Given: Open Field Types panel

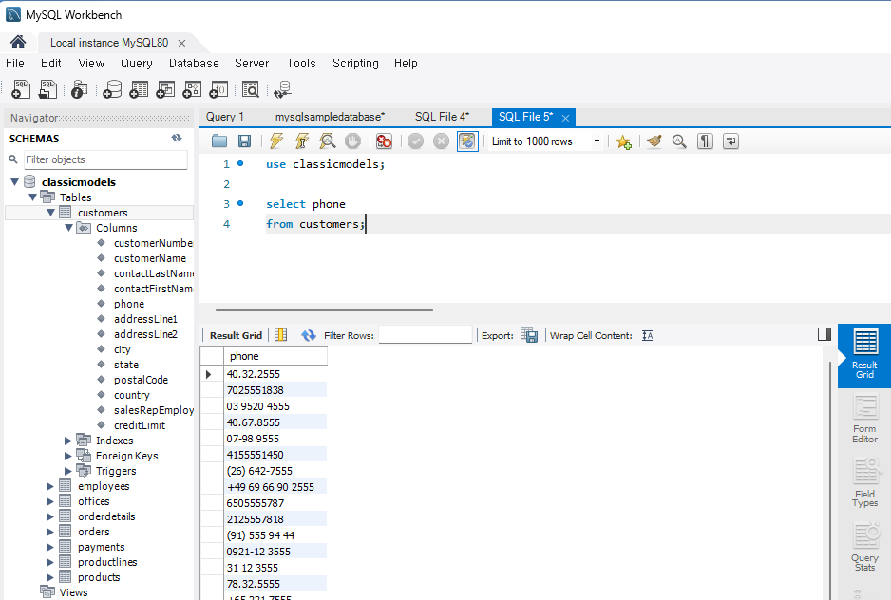Looking at the screenshot, I should (864, 483).
